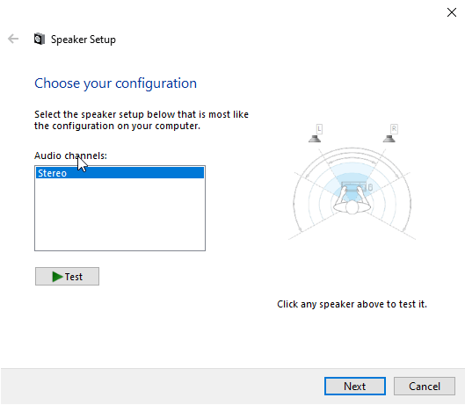Click empty area of Audio channels listbox
The width and height of the screenshot is (465, 405).
[120, 214]
